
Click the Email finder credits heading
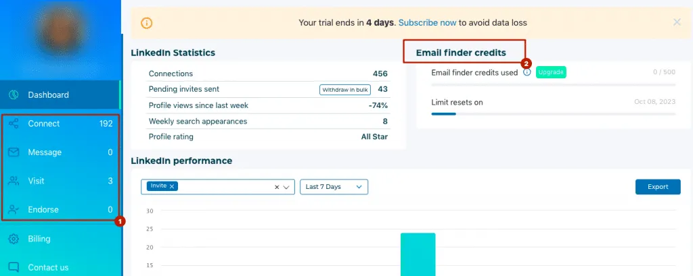[461, 53]
